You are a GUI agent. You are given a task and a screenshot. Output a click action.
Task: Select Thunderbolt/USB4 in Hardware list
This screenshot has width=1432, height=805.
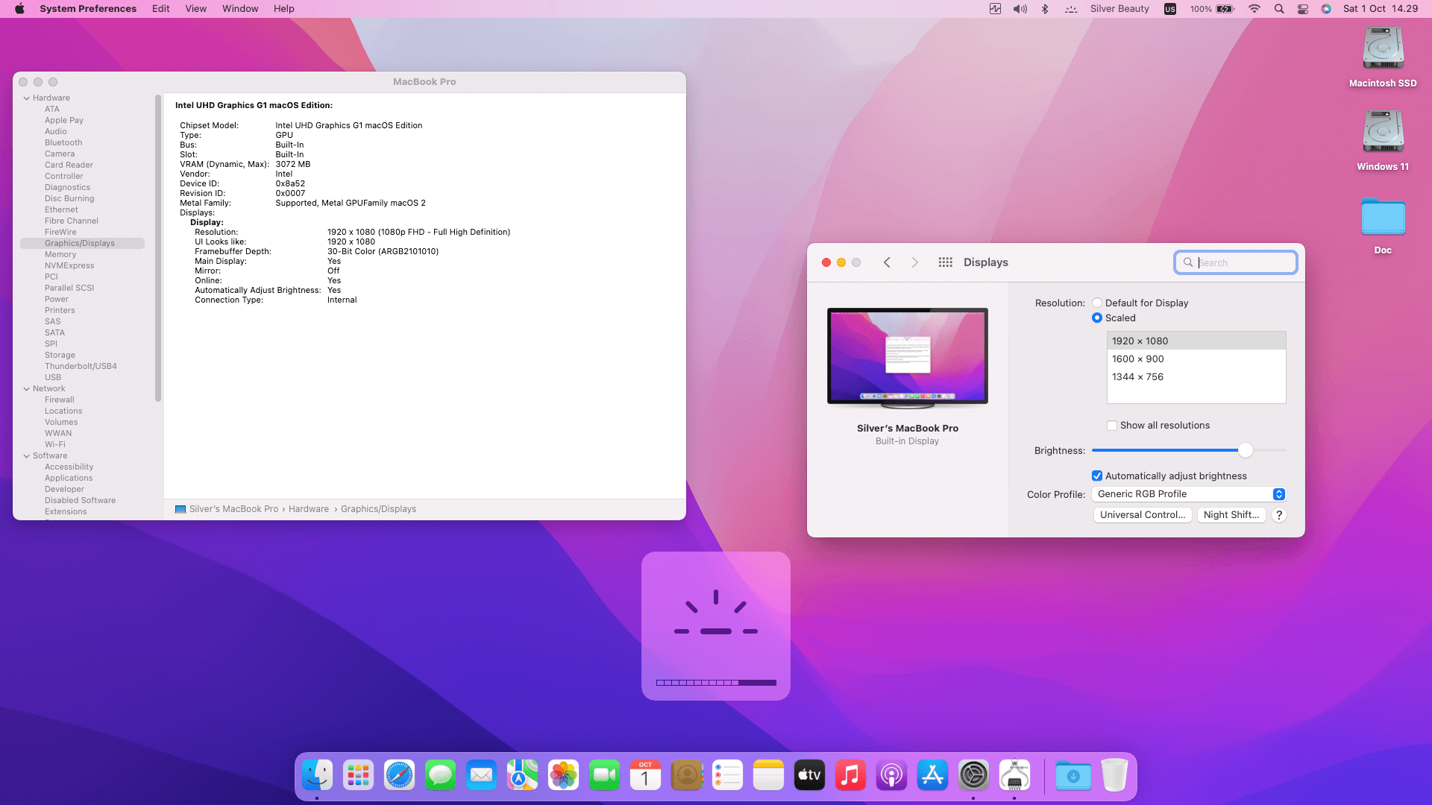tap(81, 367)
